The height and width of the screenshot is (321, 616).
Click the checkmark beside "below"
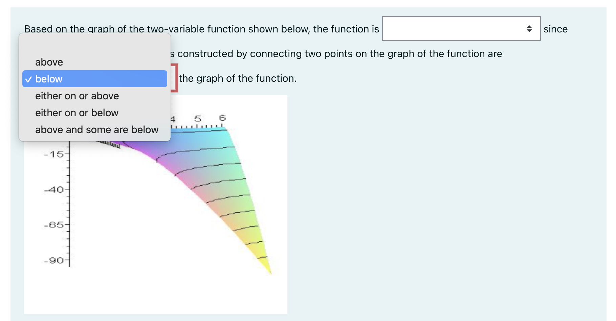click(x=29, y=79)
